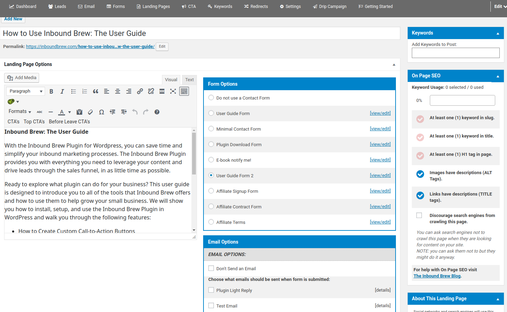Click view/edit link for Plugin Download Form

[x=380, y=144]
